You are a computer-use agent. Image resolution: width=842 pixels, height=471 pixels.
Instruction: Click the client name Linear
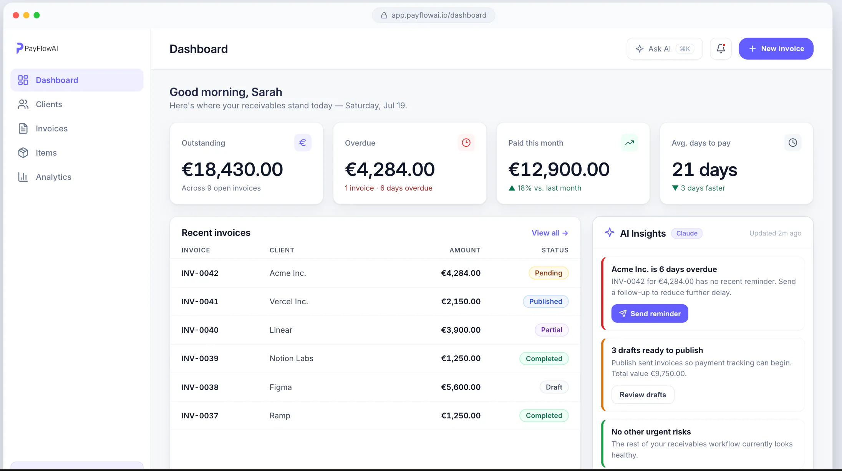click(x=281, y=330)
